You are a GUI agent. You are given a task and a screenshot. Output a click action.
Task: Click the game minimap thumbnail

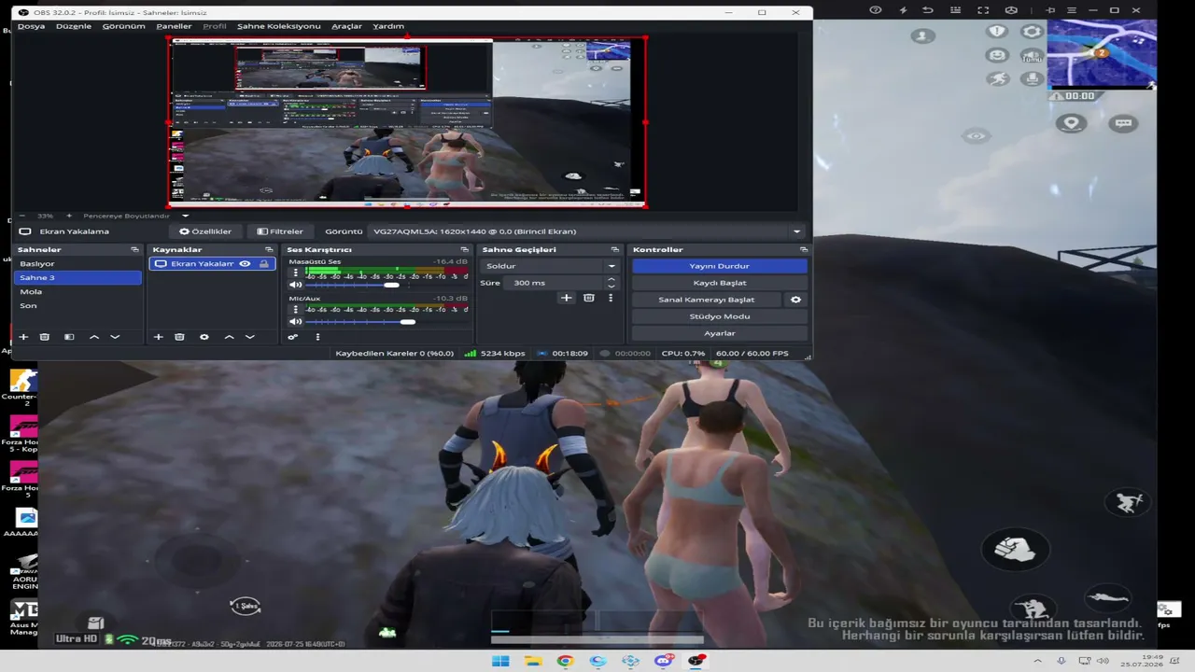(x=1102, y=54)
